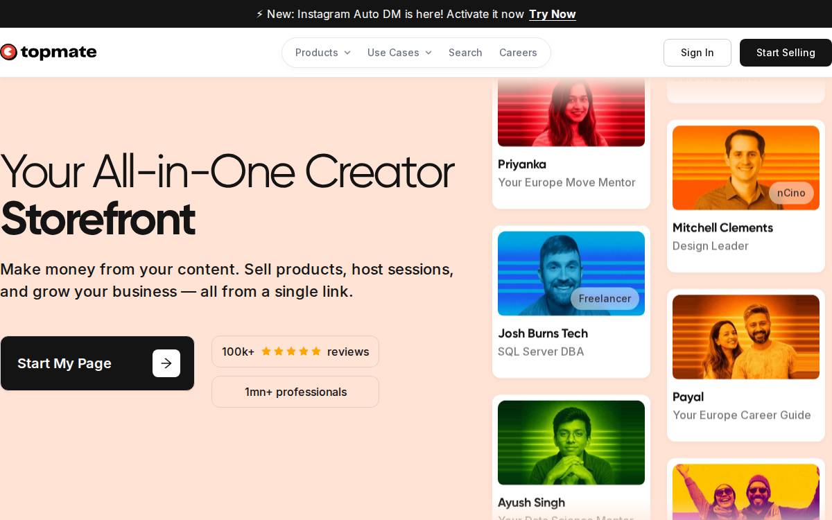Open the Careers menu item
Image resolution: width=832 pixels, height=520 pixels.
[x=518, y=53]
